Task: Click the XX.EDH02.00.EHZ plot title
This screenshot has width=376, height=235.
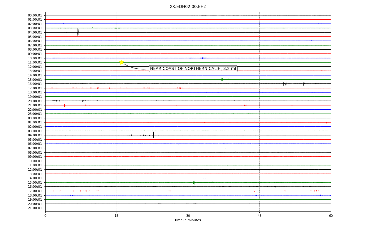Action: tap(188, 7)
